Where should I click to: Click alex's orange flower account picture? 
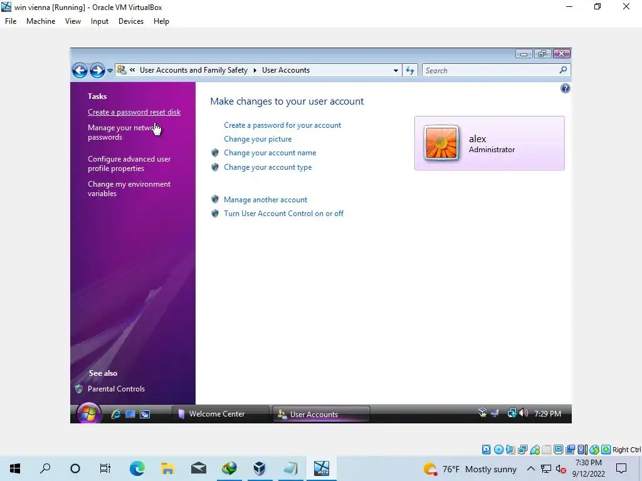(x=441, y=143)
